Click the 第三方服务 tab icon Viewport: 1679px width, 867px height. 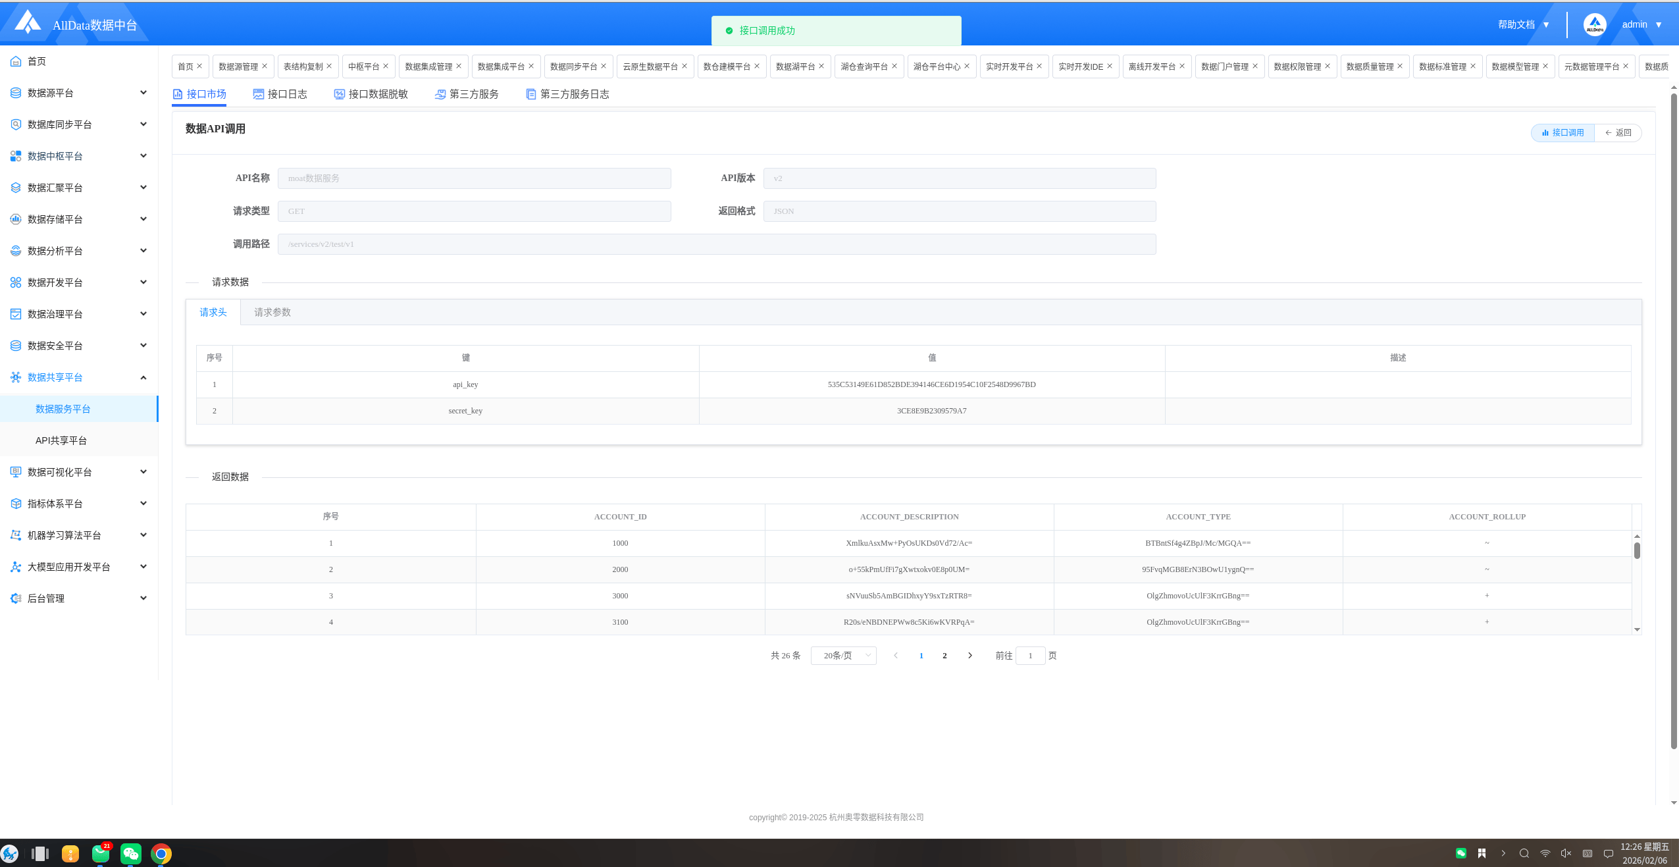(x=440, y=94)
